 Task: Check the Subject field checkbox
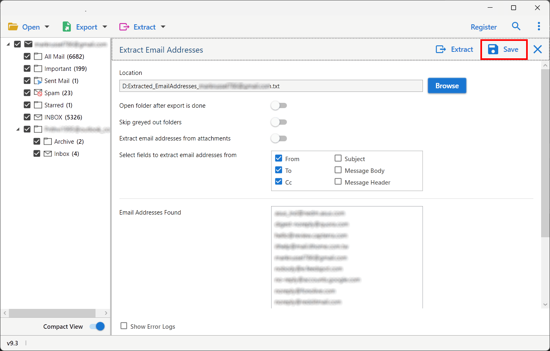click(338, 158)
